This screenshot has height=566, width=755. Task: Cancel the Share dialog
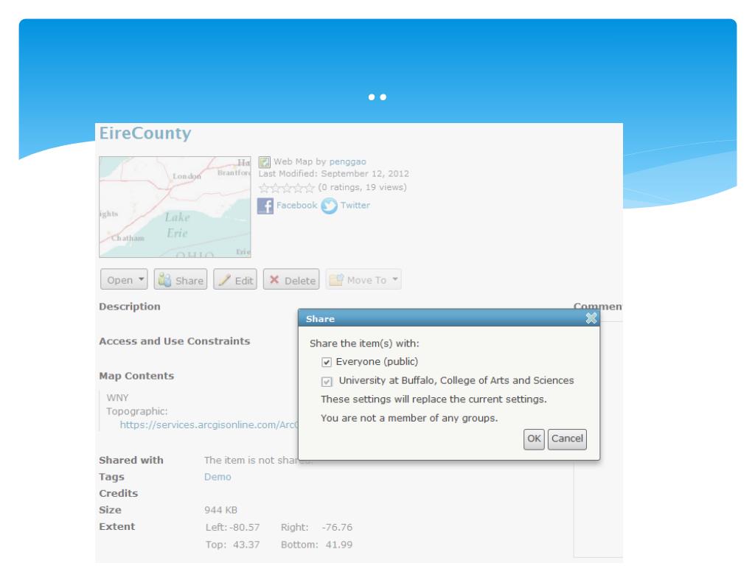pos(567,439)
